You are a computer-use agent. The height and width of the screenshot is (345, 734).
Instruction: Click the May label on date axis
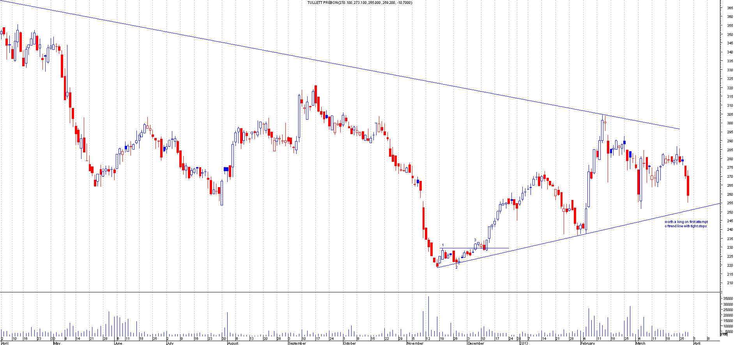[x=57, y=343]
